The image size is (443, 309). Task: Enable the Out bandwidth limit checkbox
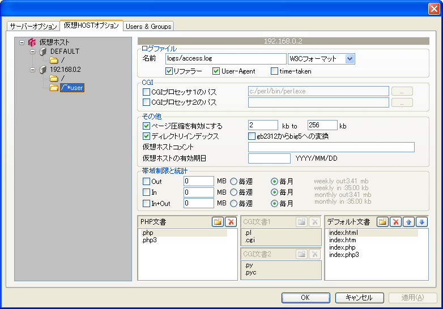pyautogui.click(x=146, y=181)
